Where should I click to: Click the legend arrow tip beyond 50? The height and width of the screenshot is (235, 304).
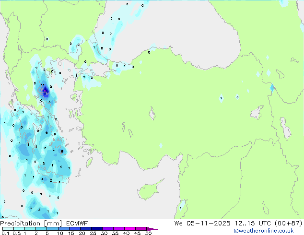[152, 229]
